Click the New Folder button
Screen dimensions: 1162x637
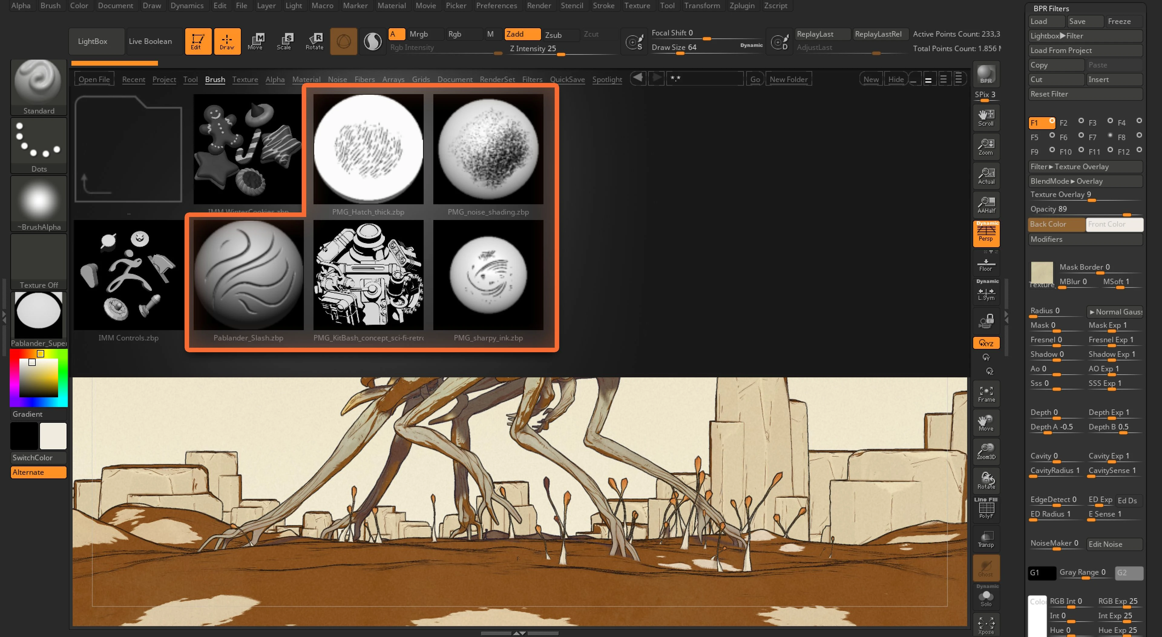point(788,79)
